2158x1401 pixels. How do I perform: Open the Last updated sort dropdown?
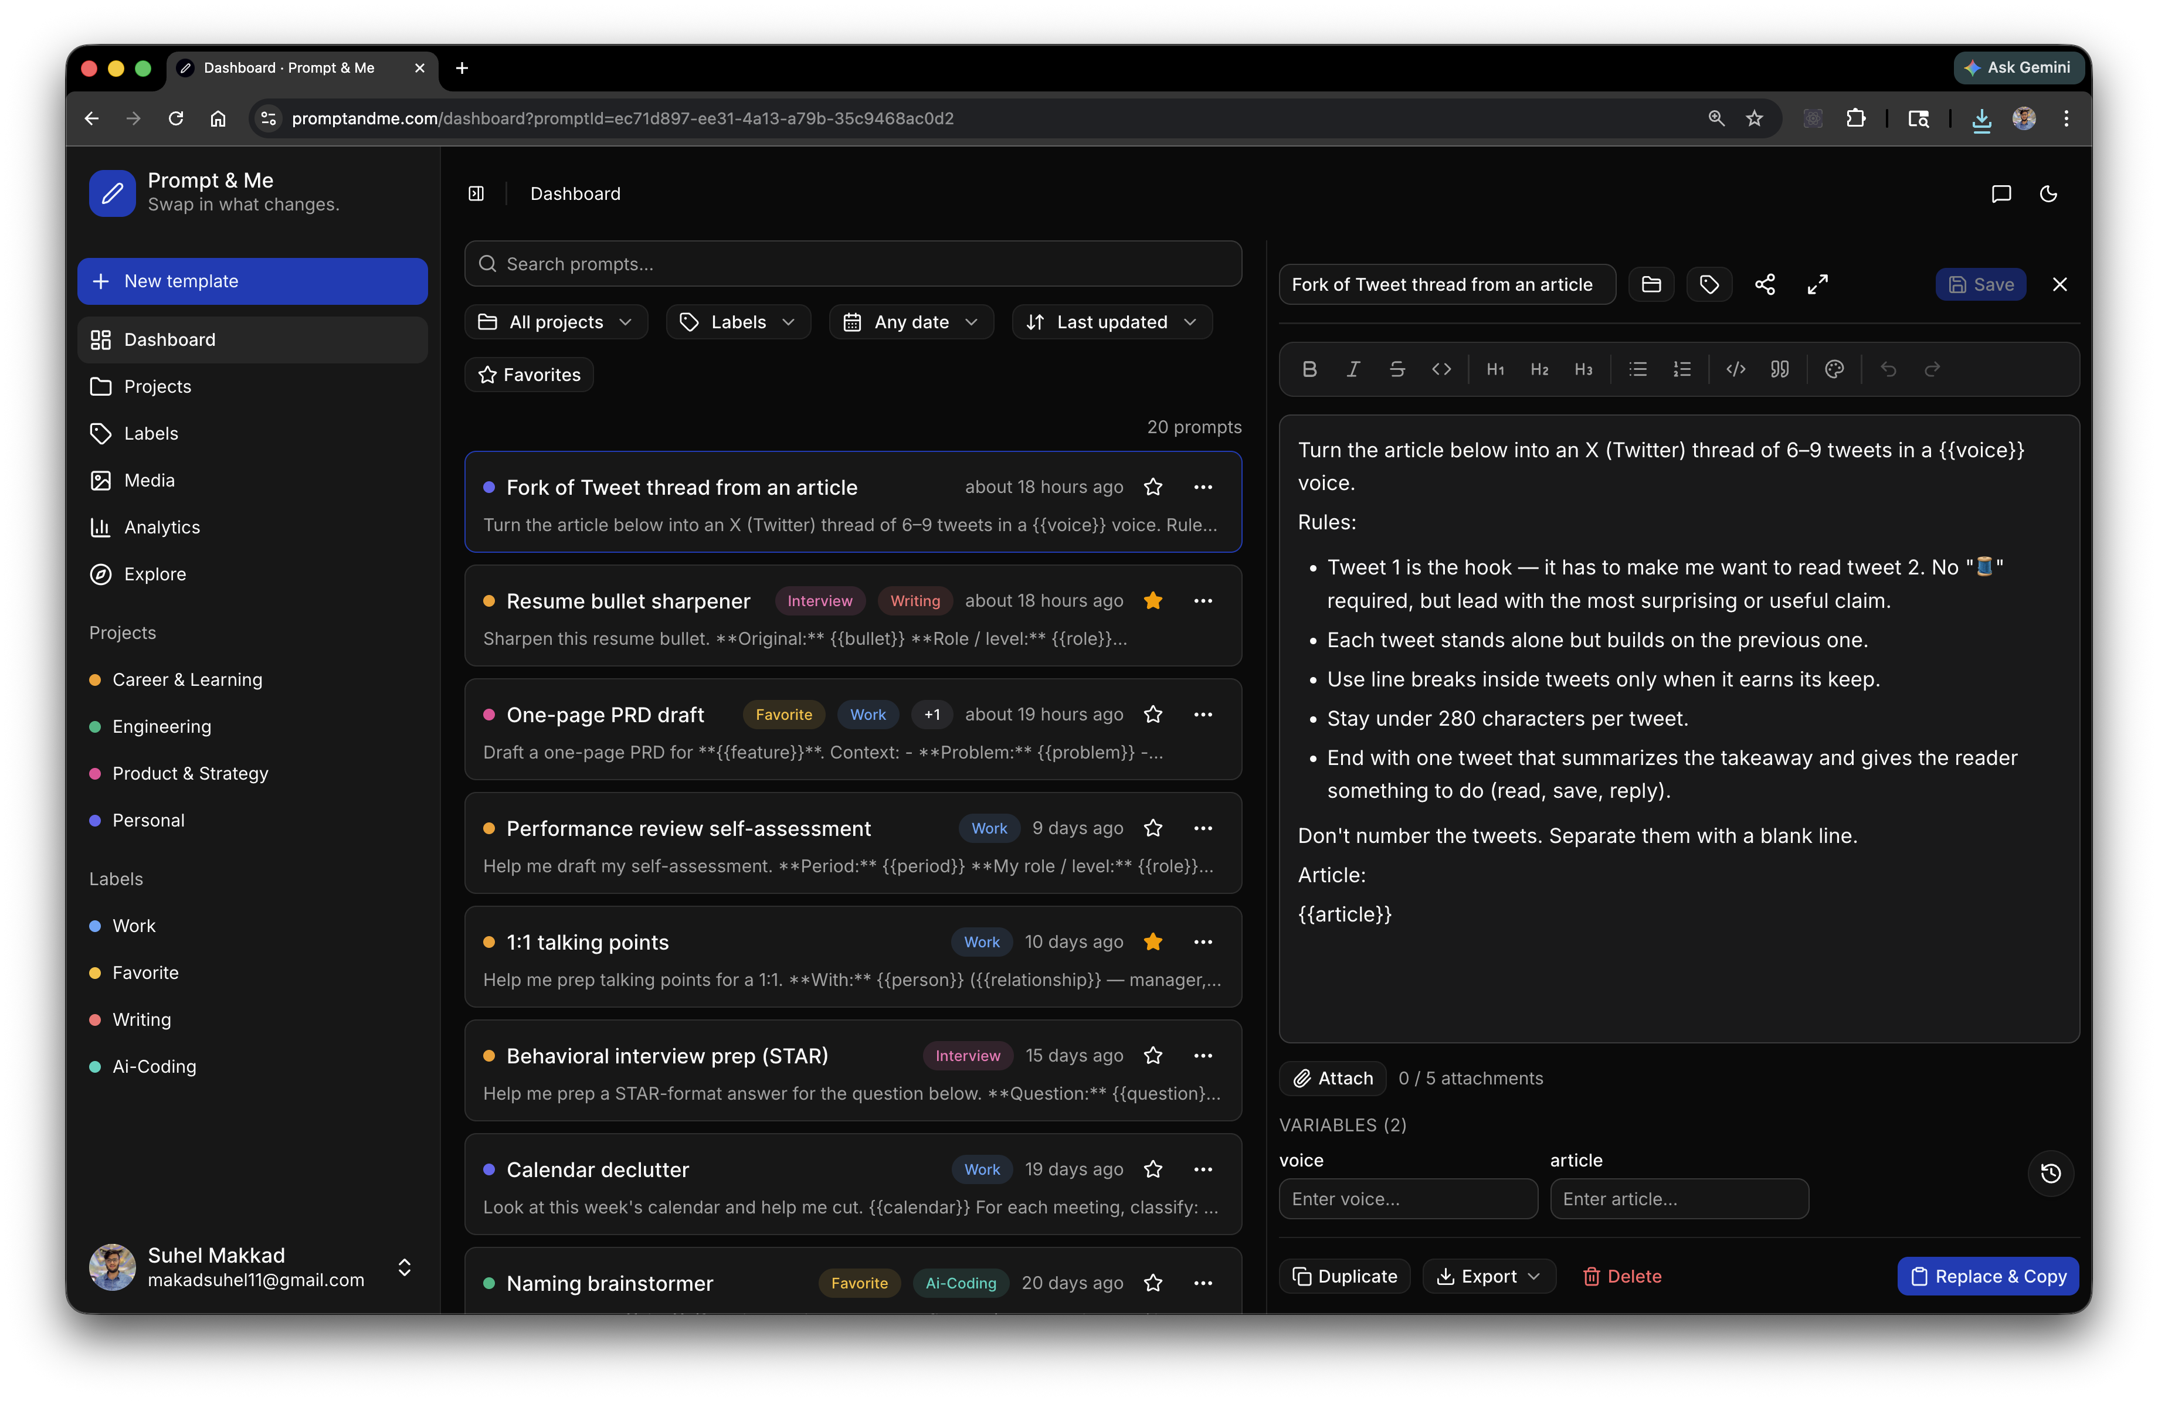(1112, 322)
